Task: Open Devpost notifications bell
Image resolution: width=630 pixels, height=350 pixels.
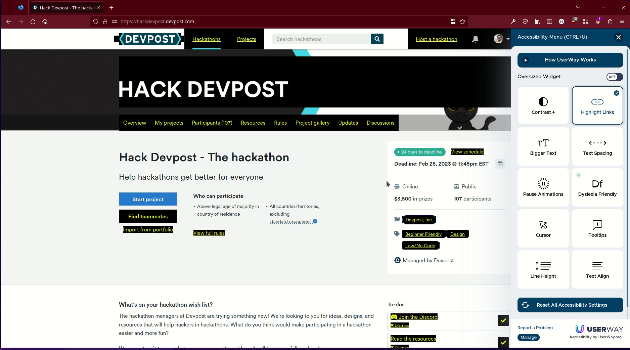Action: click(x=475, y=39)
